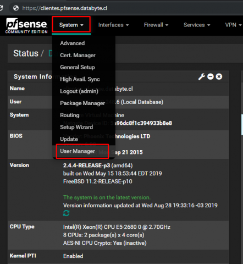This screenshot has height=264, width=243.
Task: Expand the Interfaces dropdown menu
Action: 113,25
